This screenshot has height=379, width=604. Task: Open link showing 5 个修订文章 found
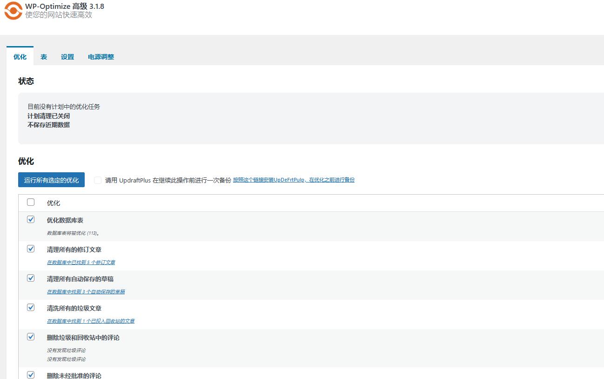(x=81, y=262)
